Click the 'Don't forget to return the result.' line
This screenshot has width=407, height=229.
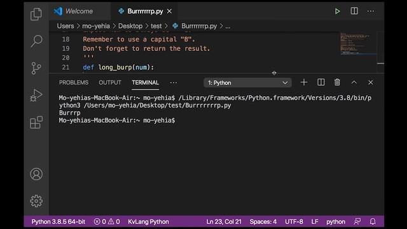(146, 48)
